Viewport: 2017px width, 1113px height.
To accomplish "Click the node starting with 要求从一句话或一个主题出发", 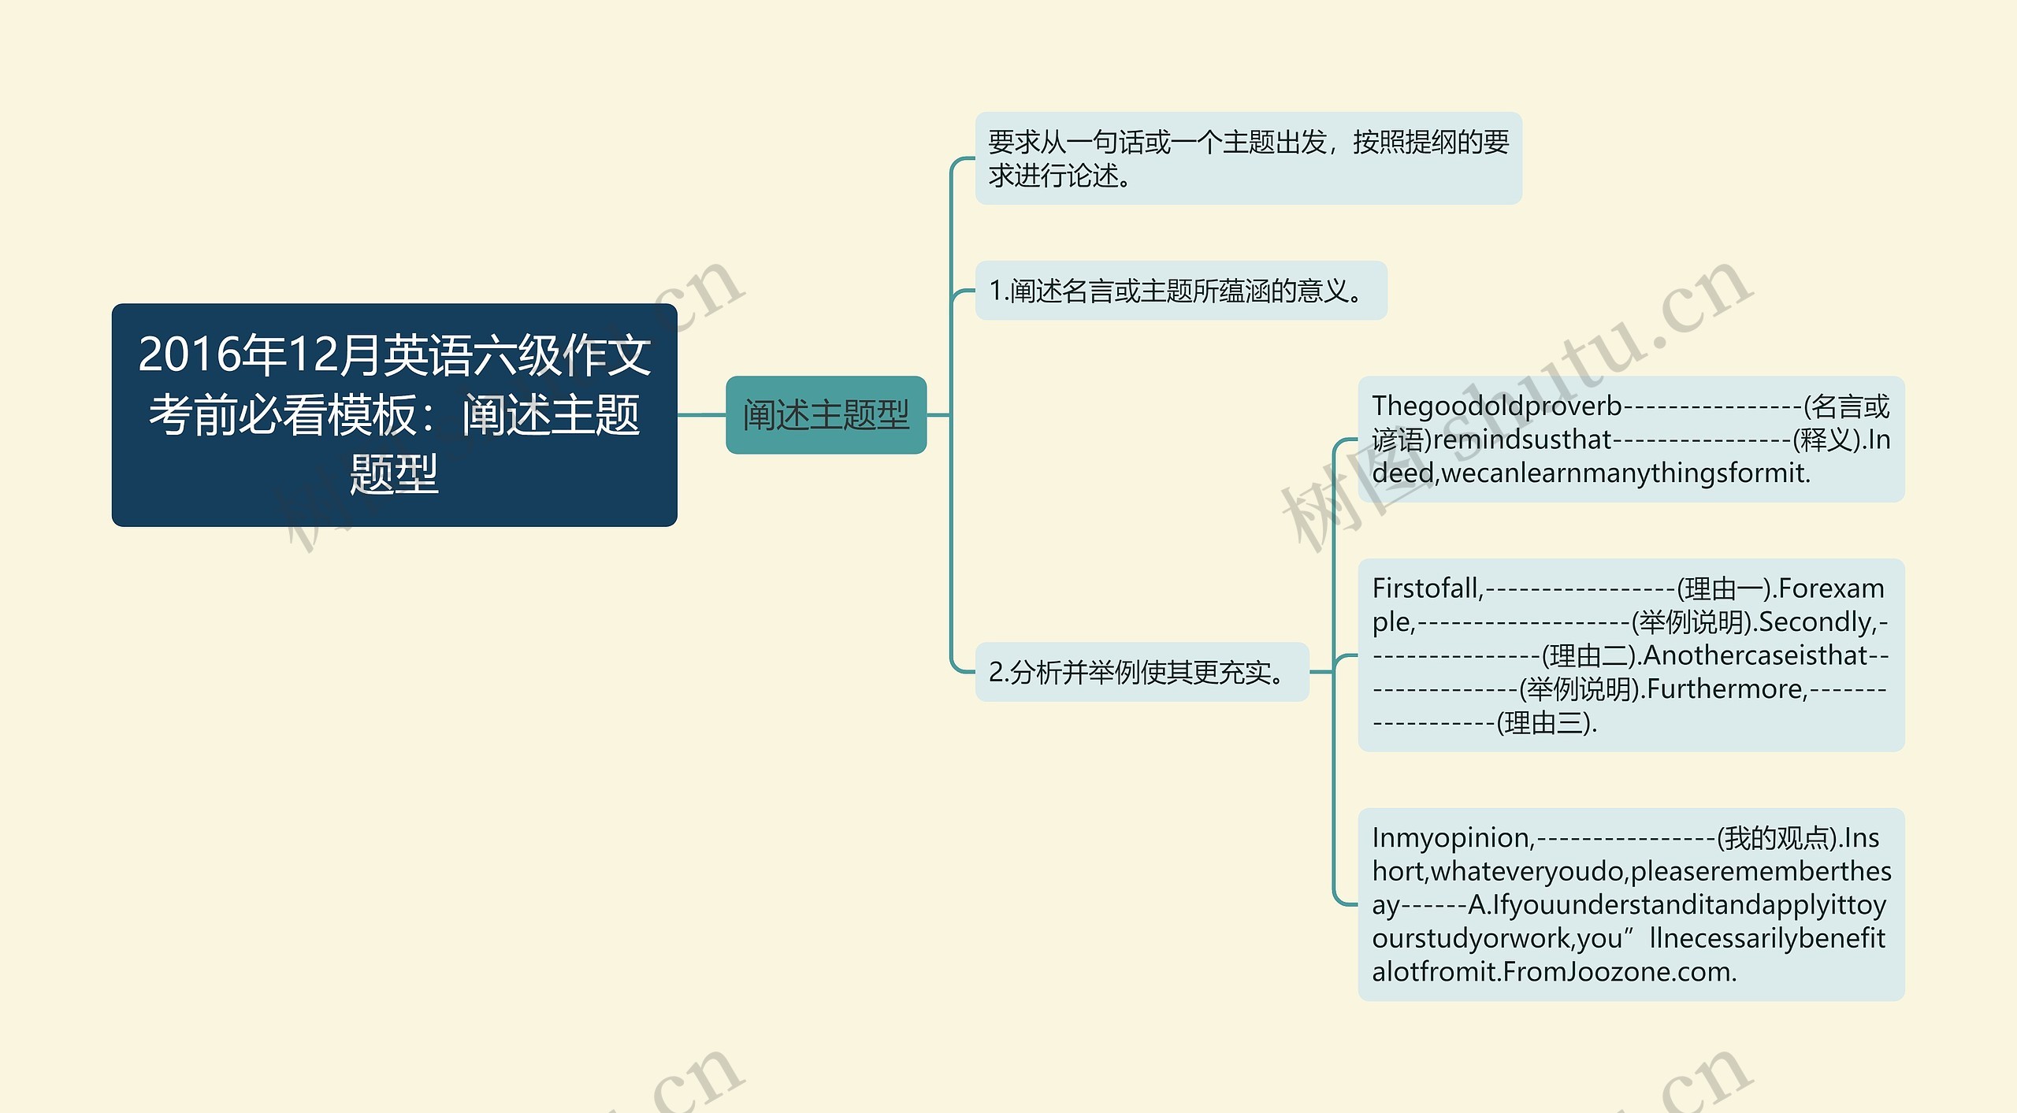I will coord(1248,158).
